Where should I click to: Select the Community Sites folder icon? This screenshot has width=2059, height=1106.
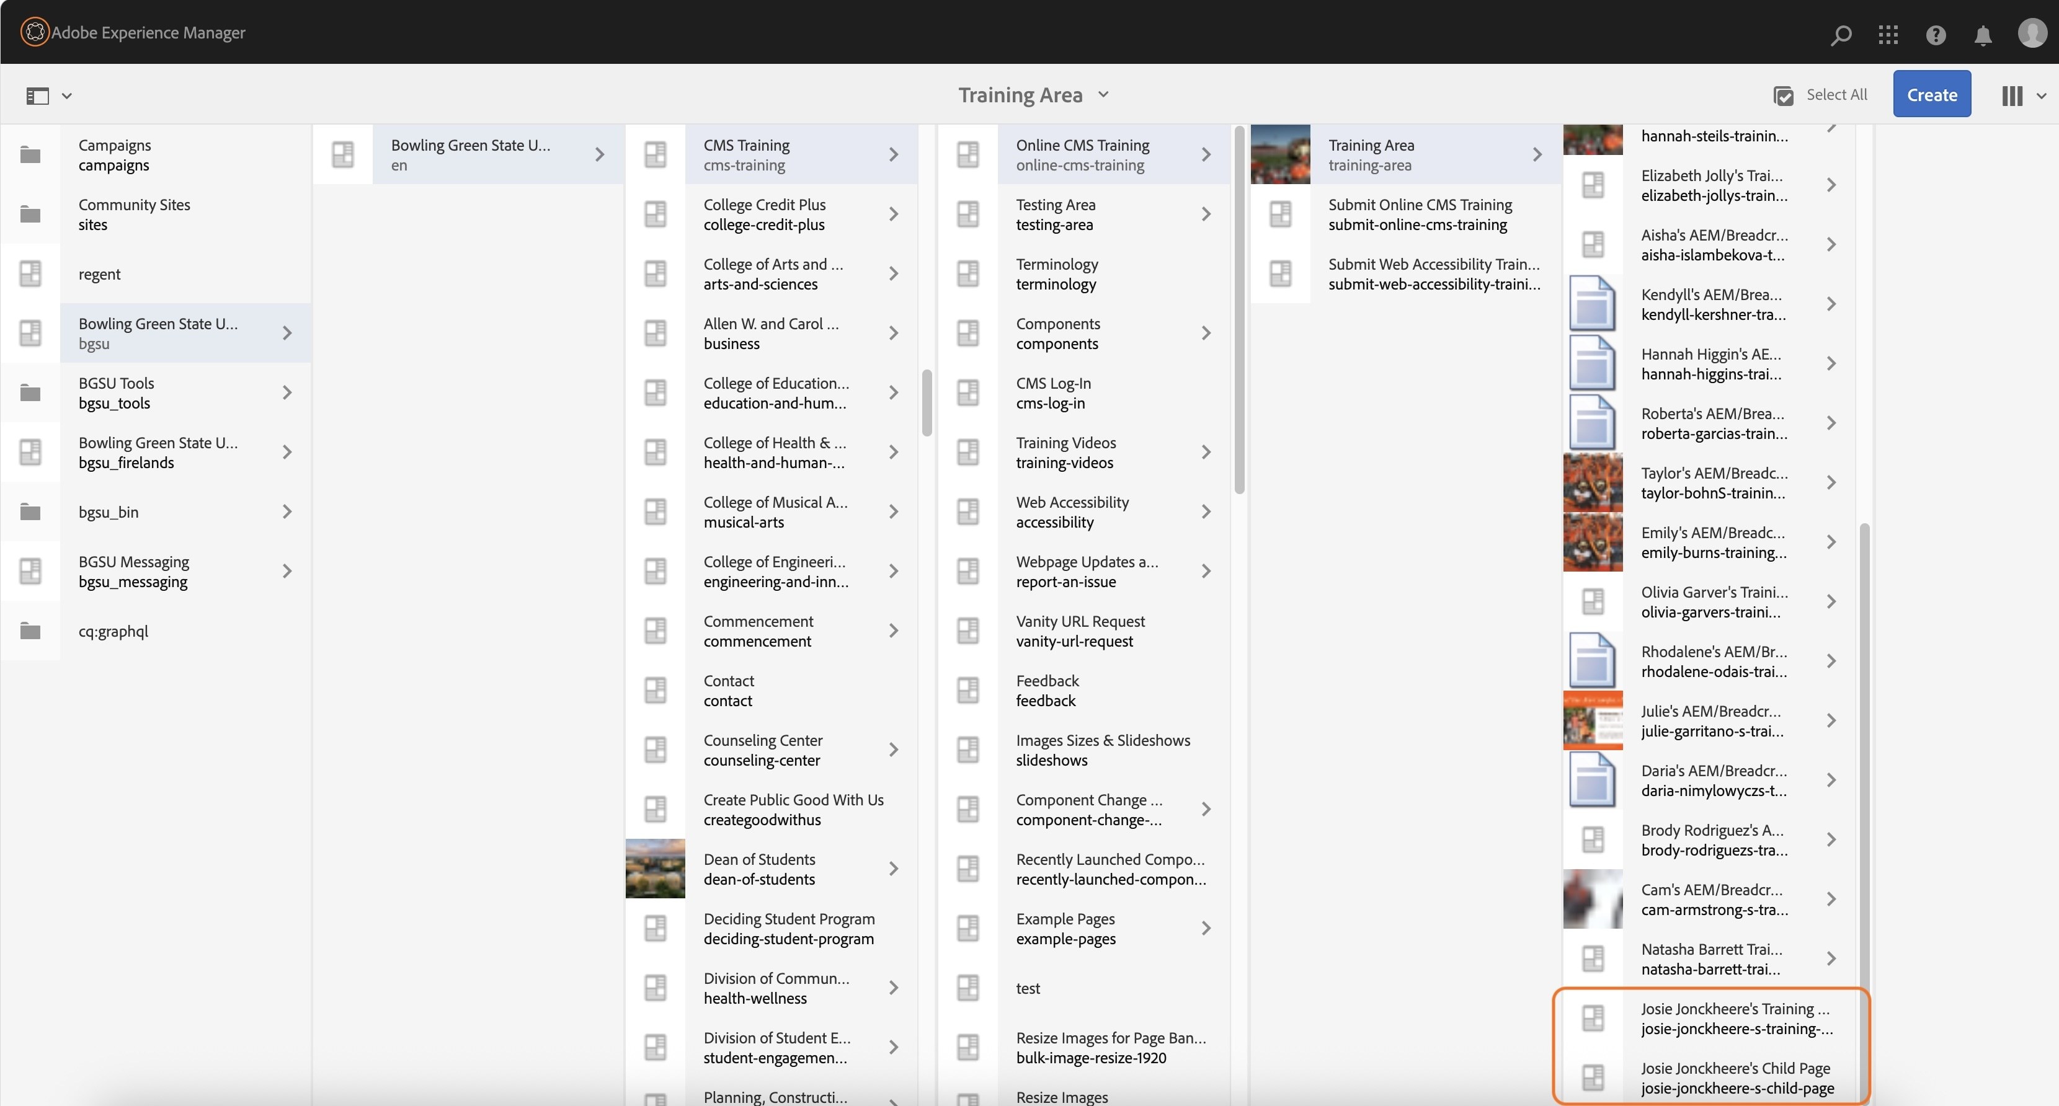[x=30, y=214]
